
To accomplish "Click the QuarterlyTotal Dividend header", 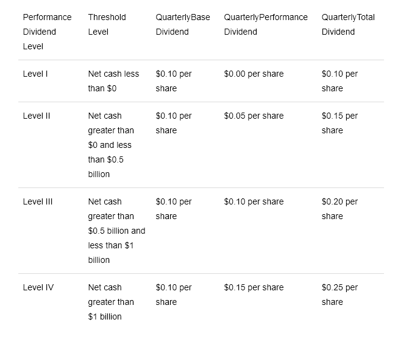I will point(348,24).
